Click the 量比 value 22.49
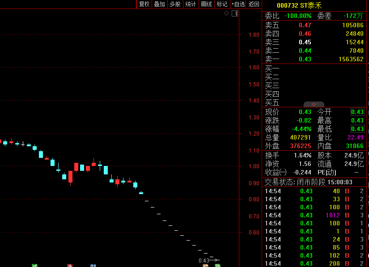 click(355, 137)
